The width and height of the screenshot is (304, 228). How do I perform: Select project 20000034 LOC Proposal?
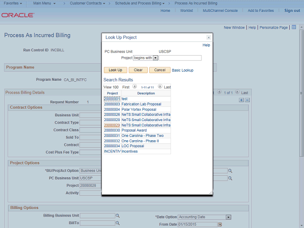click(x=112, y=146)
